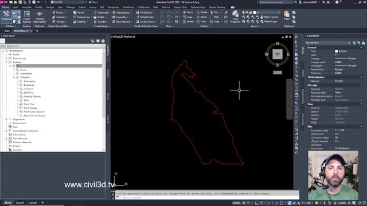367x206 pixels.
Task: Open the Toolspace palette button
Action: (x=6, y=17)
